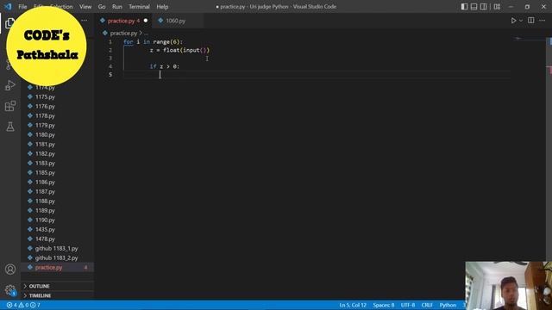Open the Terminal menu
Viewport: 552px width, 310px height.
[139, 7]
